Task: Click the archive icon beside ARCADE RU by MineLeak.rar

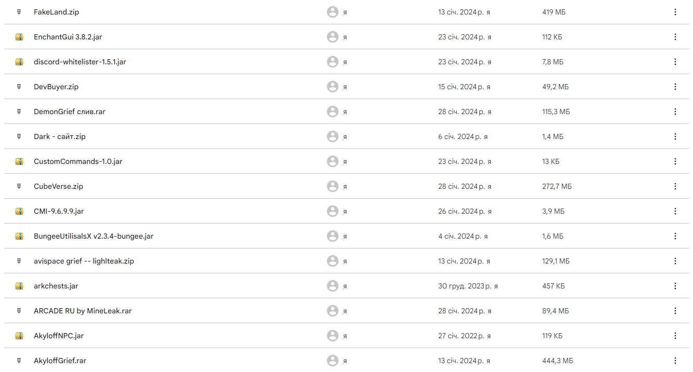Action: (x=19, y=311)
